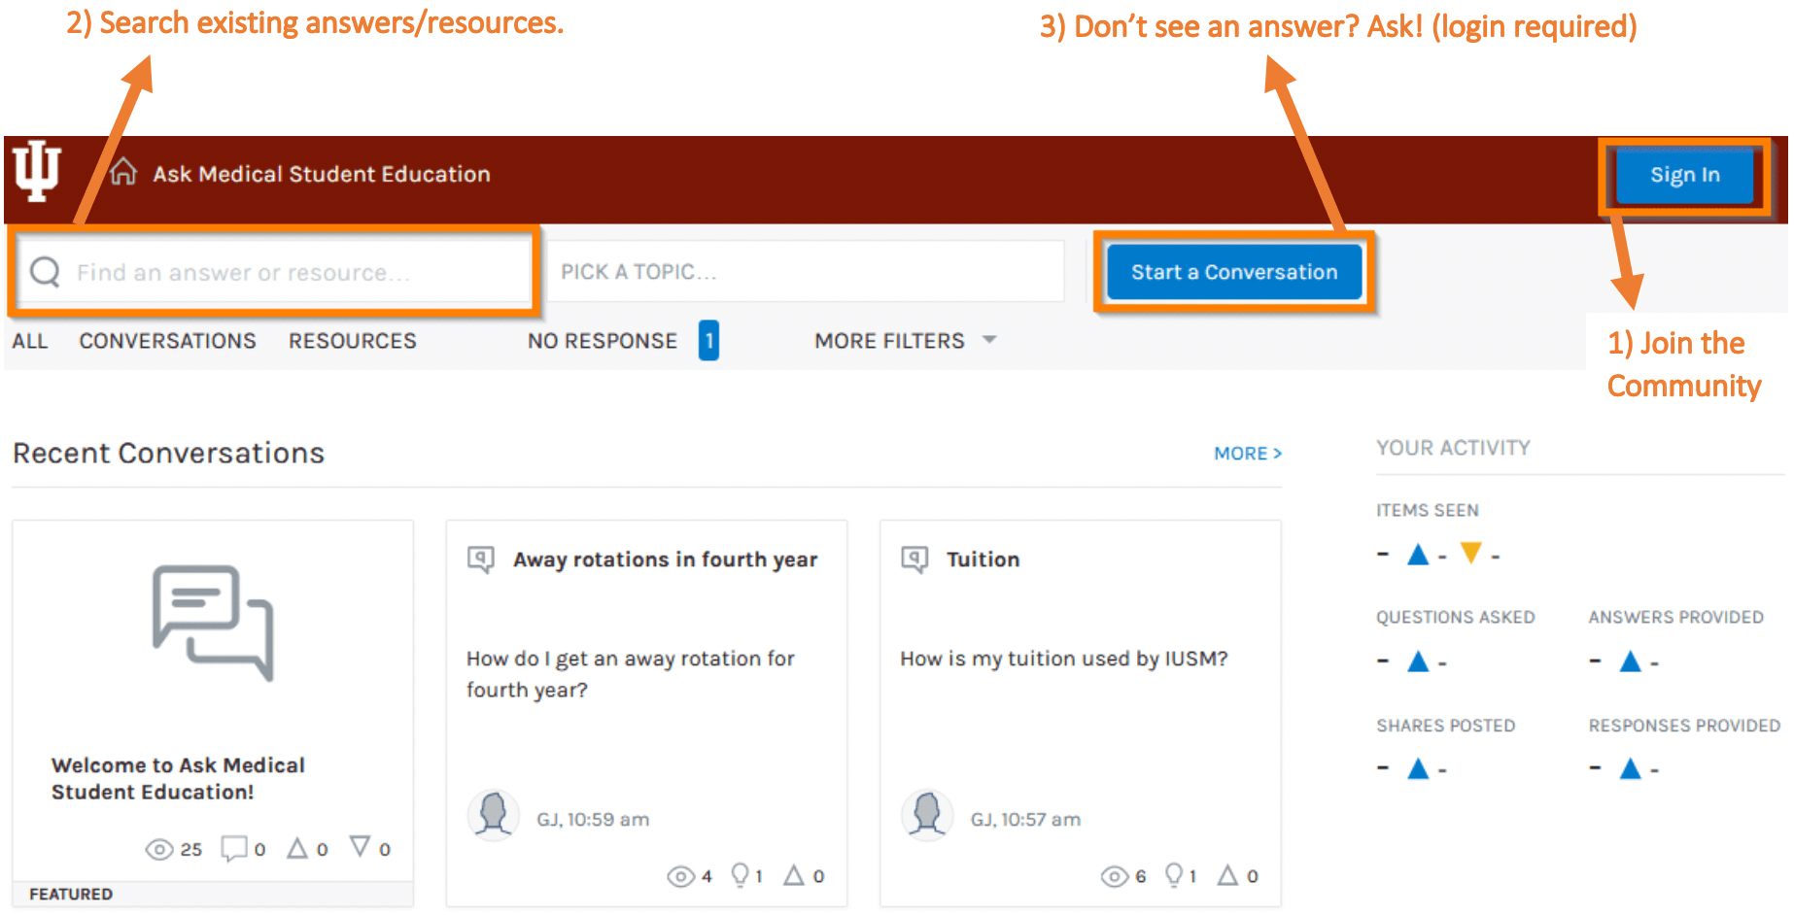Expand MORE next to Recent Conversations
1794x915 pixels.
coord(1247,453)
